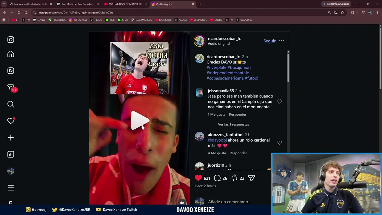Share the reel with the paper plane icon
382x215 pixels.
pyautogui.click(x=252, y=178)
